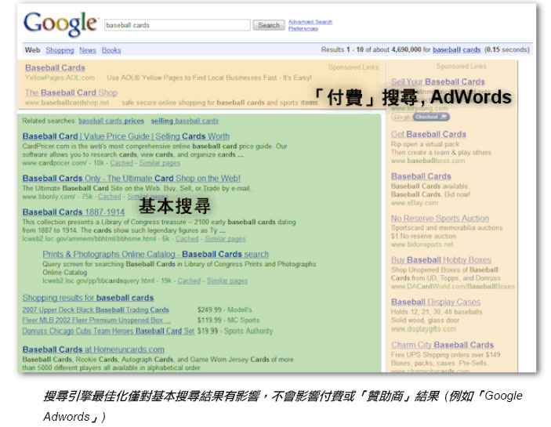Image resolution: width=551 pixels, height=427 pixels.
Task: Open Baseball Display Cases ad
Action: pyautogui.click(x=436, y=302)
